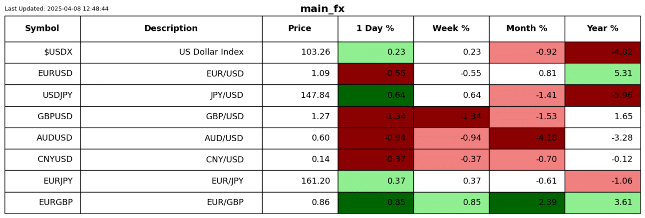
Task: Click the Symbol column header
Action: pos(42,28)
